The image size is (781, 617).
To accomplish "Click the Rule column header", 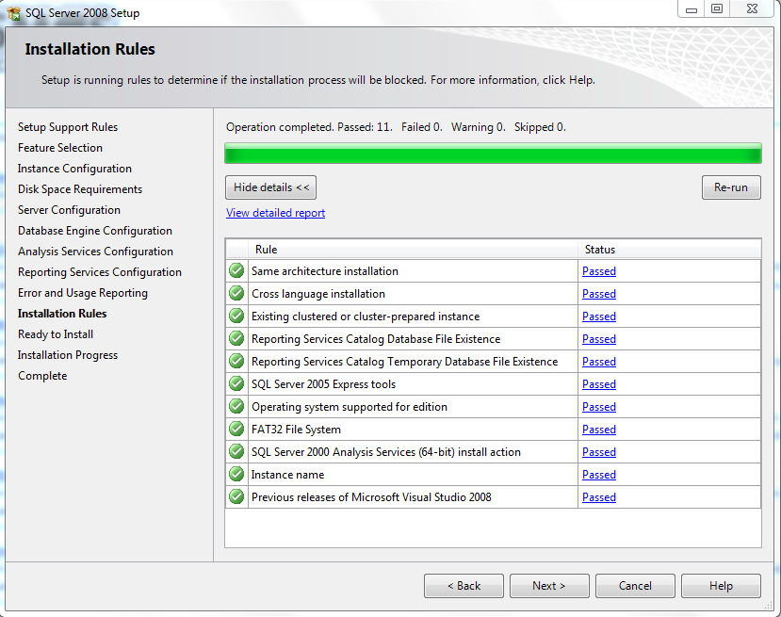I will coord(414,250).
